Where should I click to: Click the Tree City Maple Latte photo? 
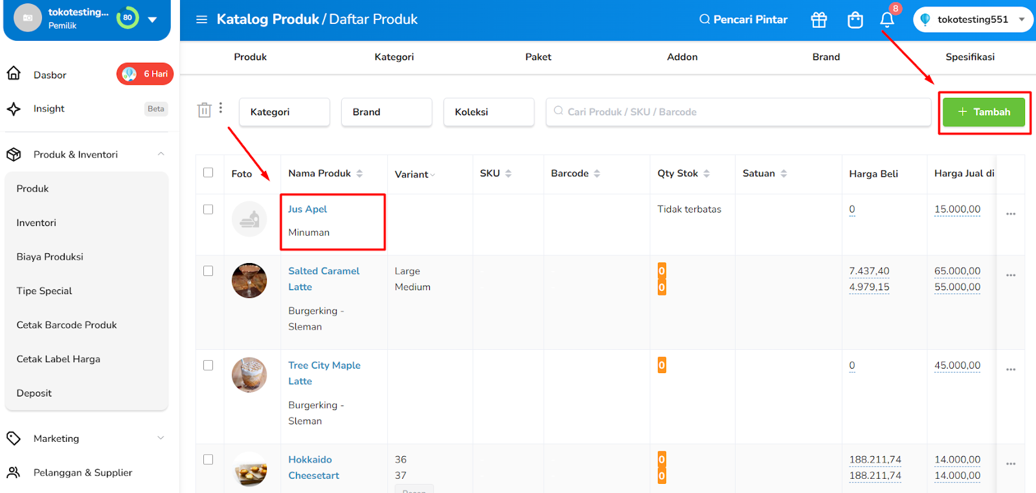(x=249, y=375)
